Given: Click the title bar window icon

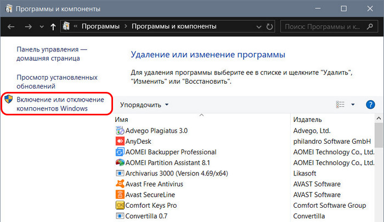Looking at the screenshot, I should (9, 9).
